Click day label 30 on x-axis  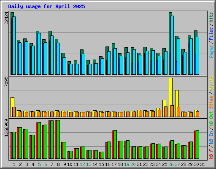click(x=196, y=164)
